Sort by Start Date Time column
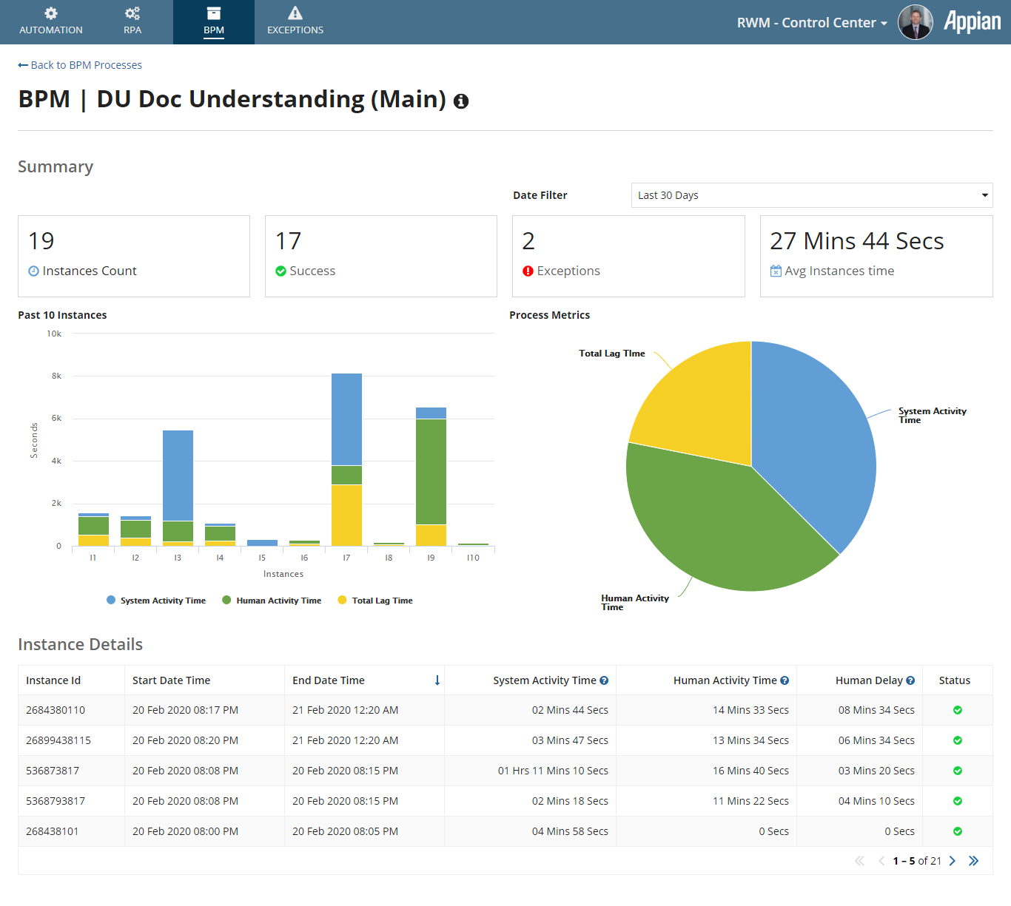1011x906 pixels. pos(171,680)
